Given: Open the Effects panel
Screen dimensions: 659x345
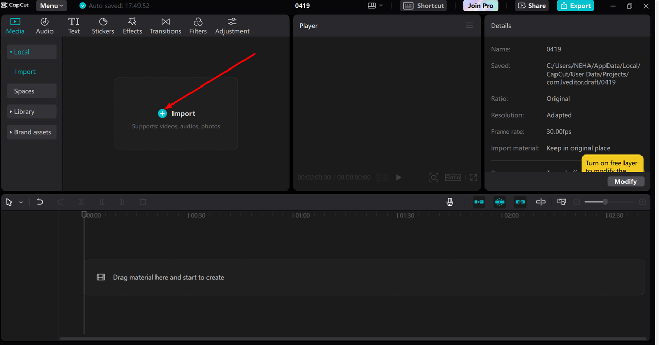Looking at the screenshot, I should click(x=132, y=26).
